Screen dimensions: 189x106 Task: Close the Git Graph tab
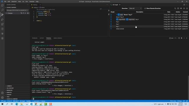[x=120, y=5]
